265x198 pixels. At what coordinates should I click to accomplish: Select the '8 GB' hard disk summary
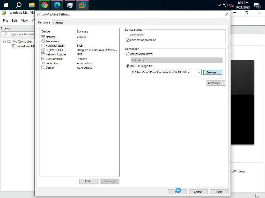[x=80, y=45]
